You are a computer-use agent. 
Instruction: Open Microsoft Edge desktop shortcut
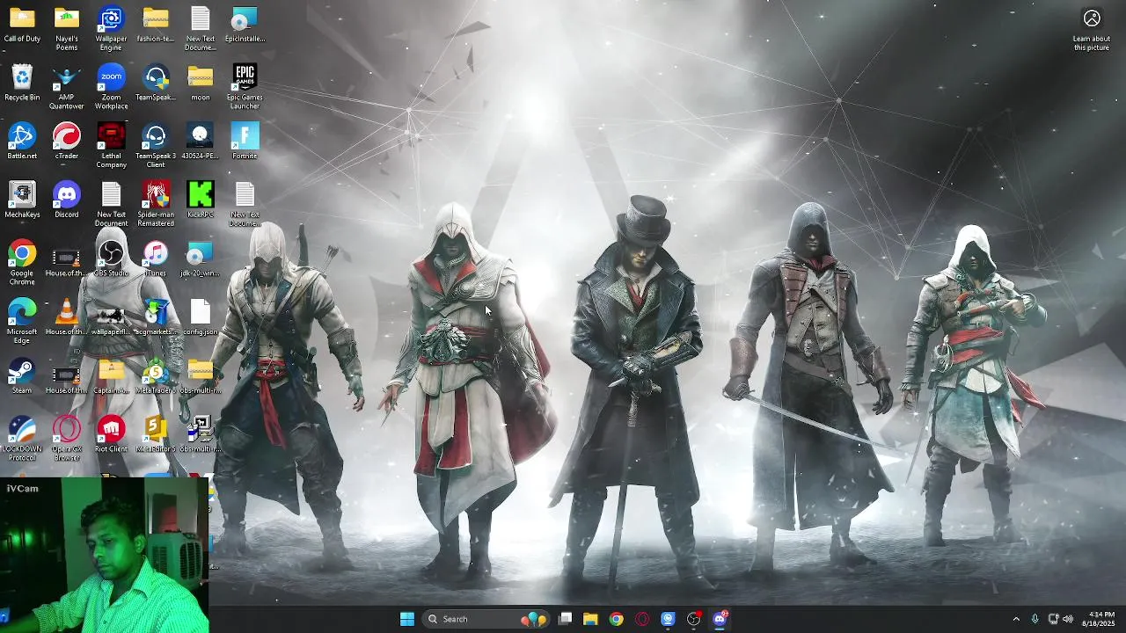coord(22,322)
